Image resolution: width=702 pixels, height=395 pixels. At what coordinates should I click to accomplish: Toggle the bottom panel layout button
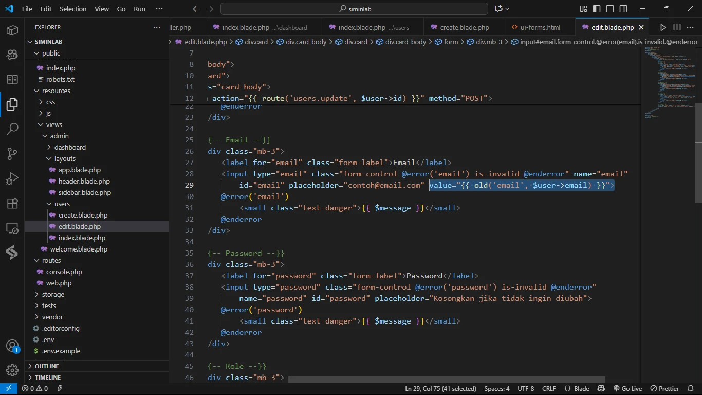click(x=610, y=9)
